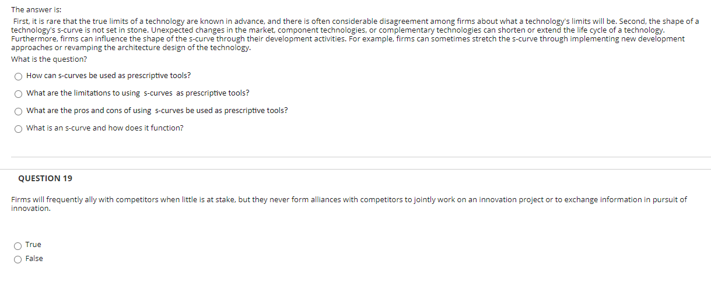Click 'approaches or revamping the architecture design' line
The height and width of the screenshot is (282, 711).
pyautogui.click(x=131, y=48)
